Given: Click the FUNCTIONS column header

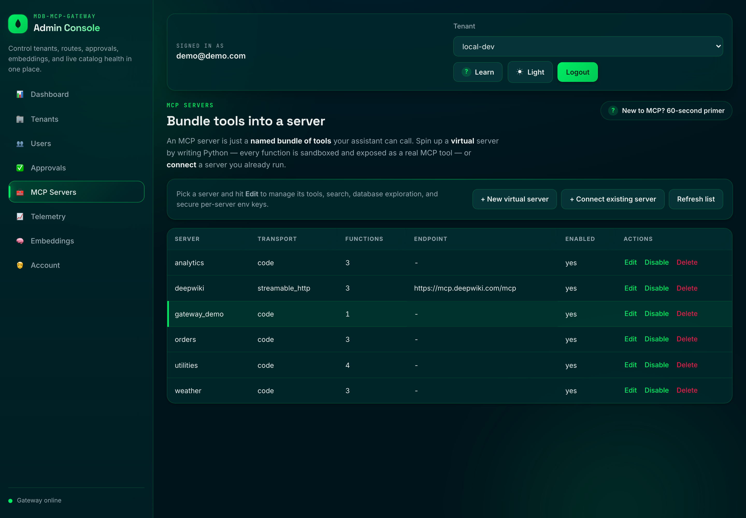Looking at the screenshot, I should [364, 239].
